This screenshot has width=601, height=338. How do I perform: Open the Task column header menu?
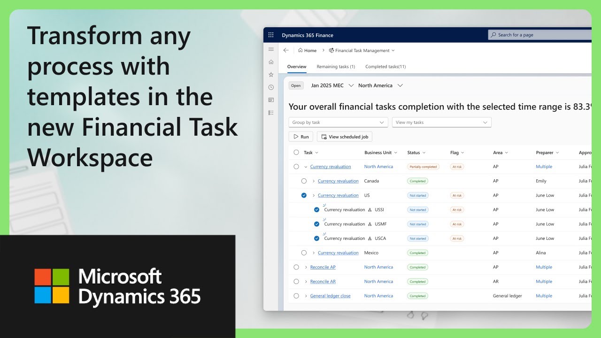(316, 153)
